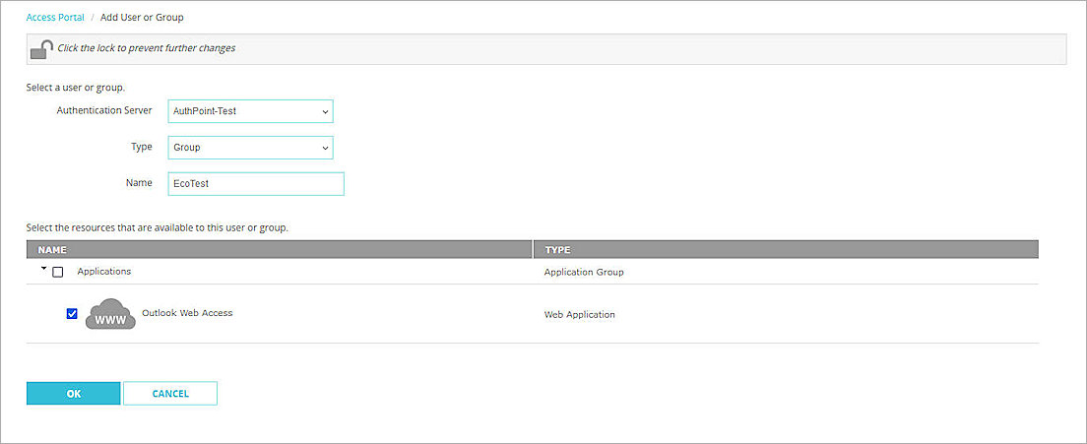The width and height of the screenshot is (1087, 444).
Task: Click the 'Application Group' type cell
Action: (584, 273)
